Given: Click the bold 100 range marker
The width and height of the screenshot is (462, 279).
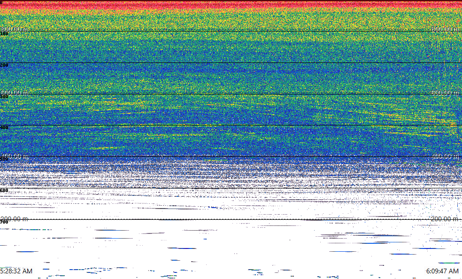Looking at the screenshot, I should click(x=4, y=34).
